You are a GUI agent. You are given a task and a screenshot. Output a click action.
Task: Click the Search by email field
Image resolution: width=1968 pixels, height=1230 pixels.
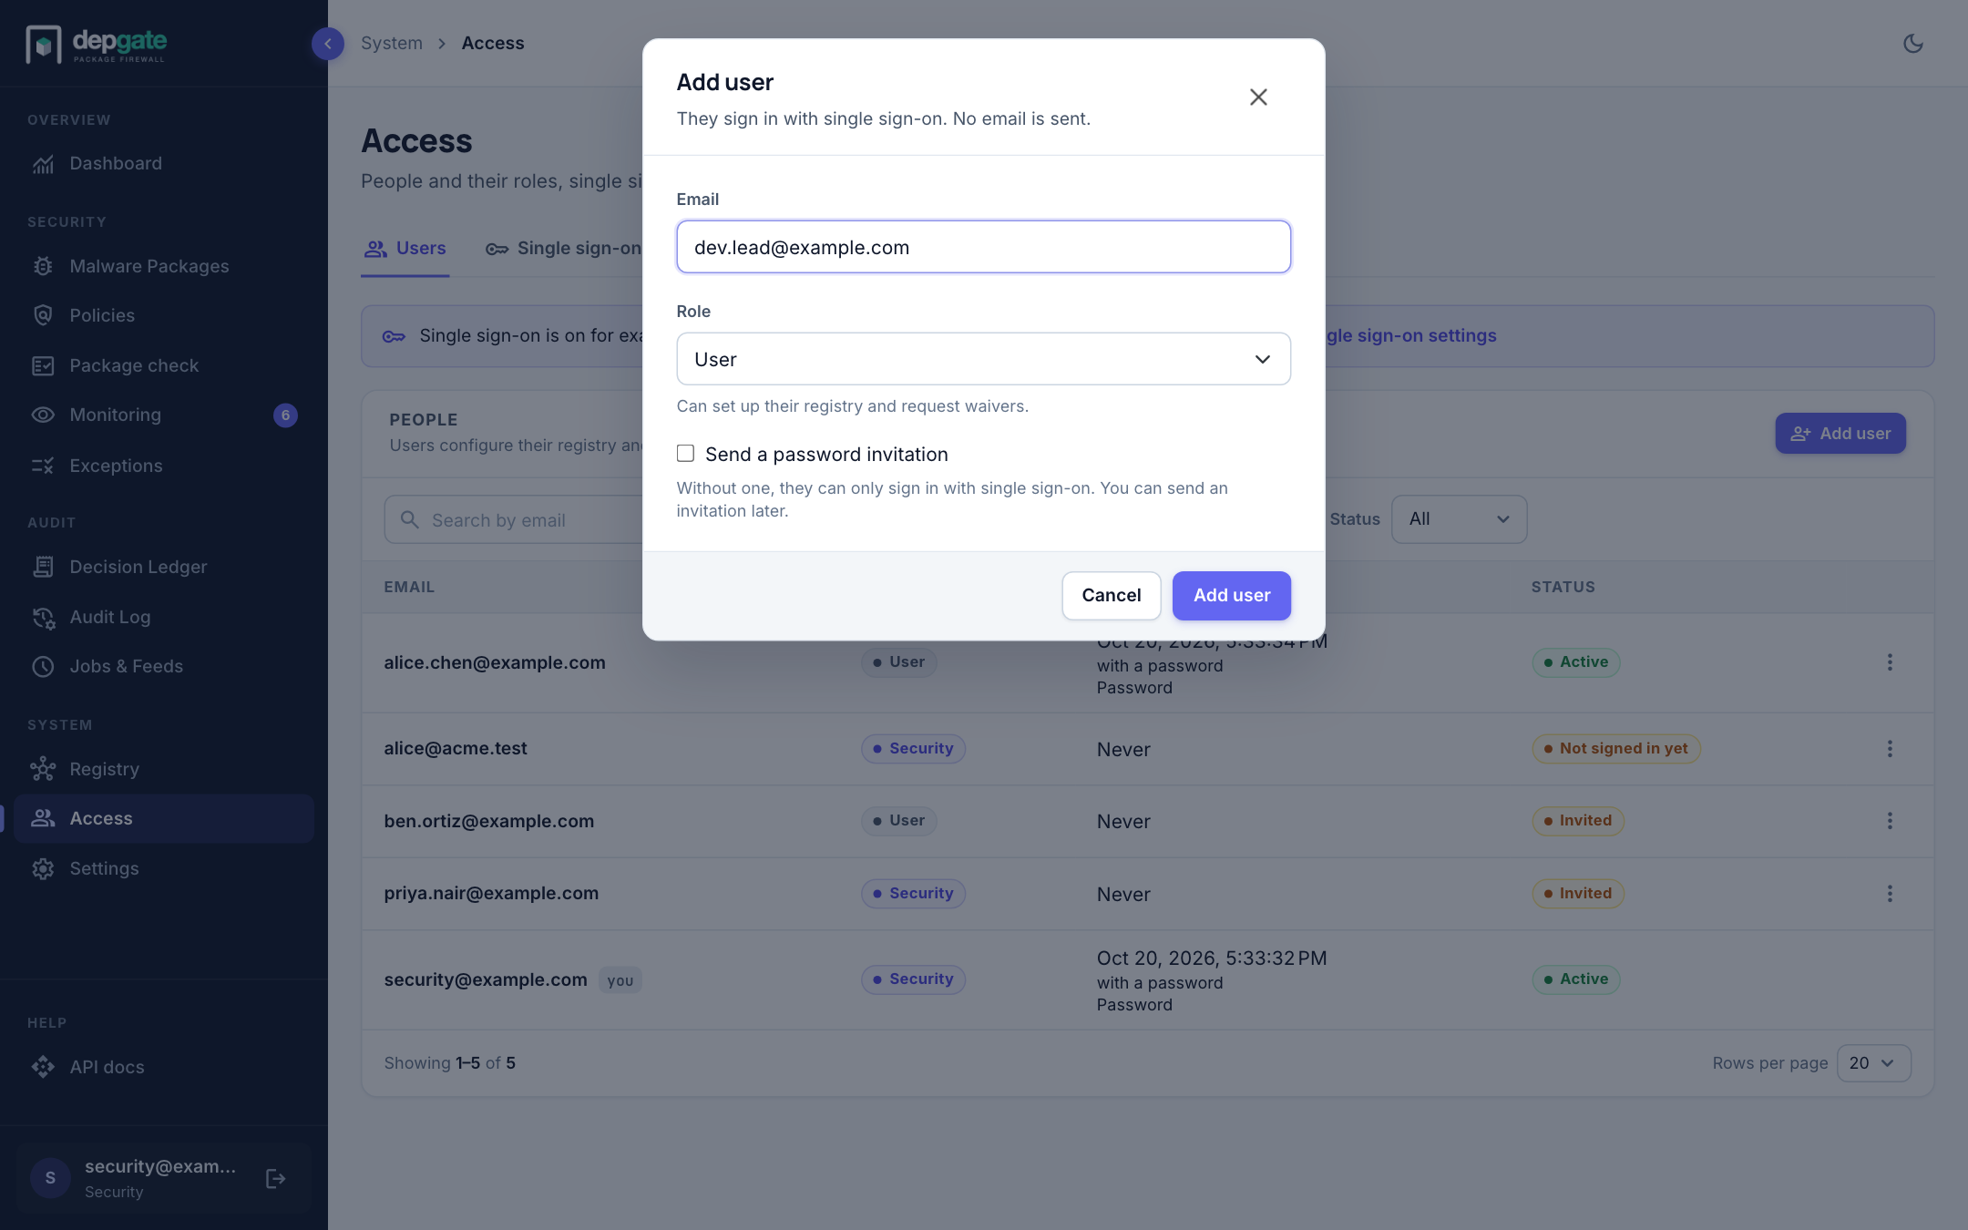coord(515,519)
